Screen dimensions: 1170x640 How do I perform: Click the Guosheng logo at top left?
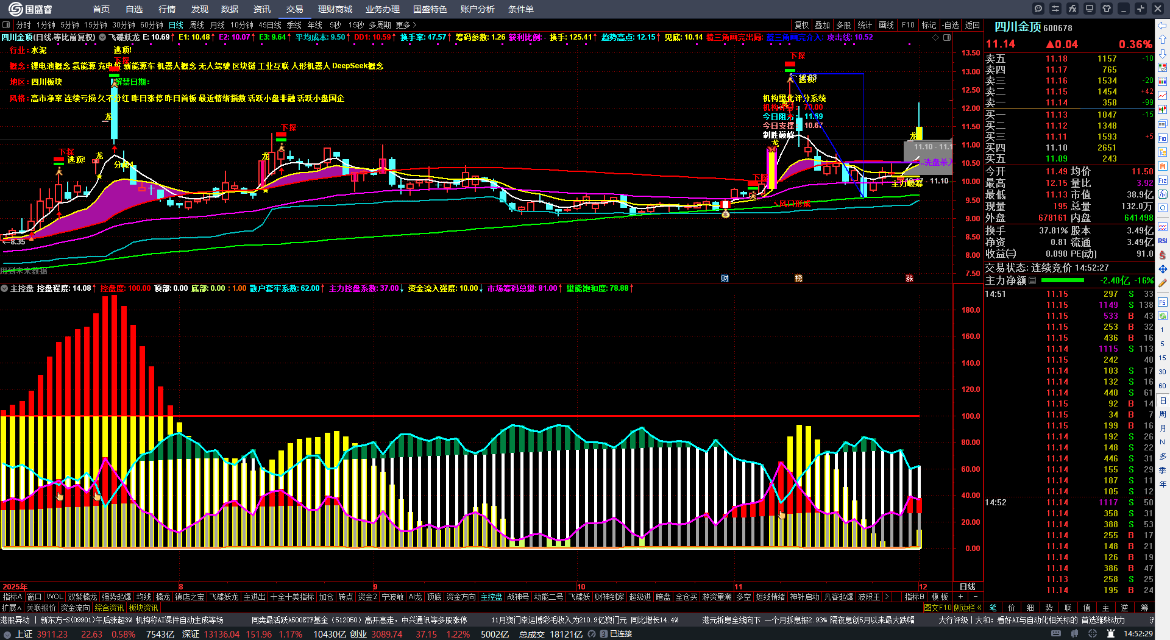[x=30, y=9]
